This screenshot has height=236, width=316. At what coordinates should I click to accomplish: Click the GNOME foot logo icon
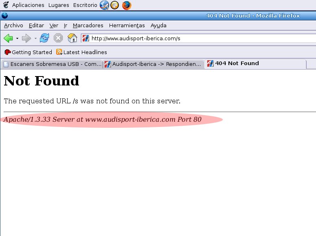[6, 5]
